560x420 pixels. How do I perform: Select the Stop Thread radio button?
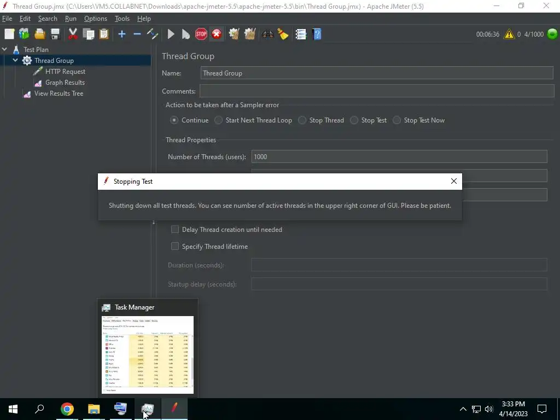(302, 120)
